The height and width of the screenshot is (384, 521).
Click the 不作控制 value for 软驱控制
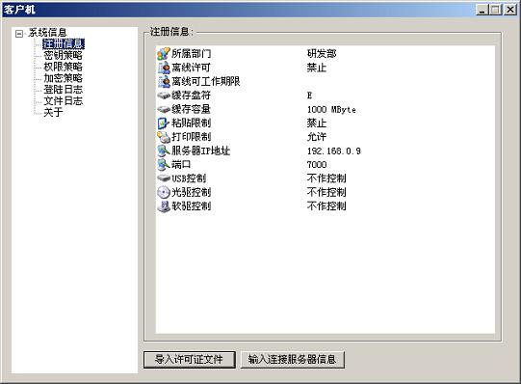(x=326, y=206)
